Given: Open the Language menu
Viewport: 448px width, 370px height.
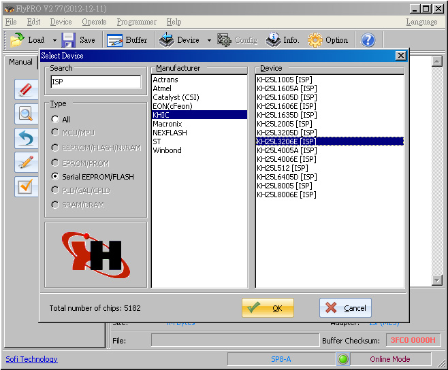Looking at the screenshot, I should (x=421, y=22).
